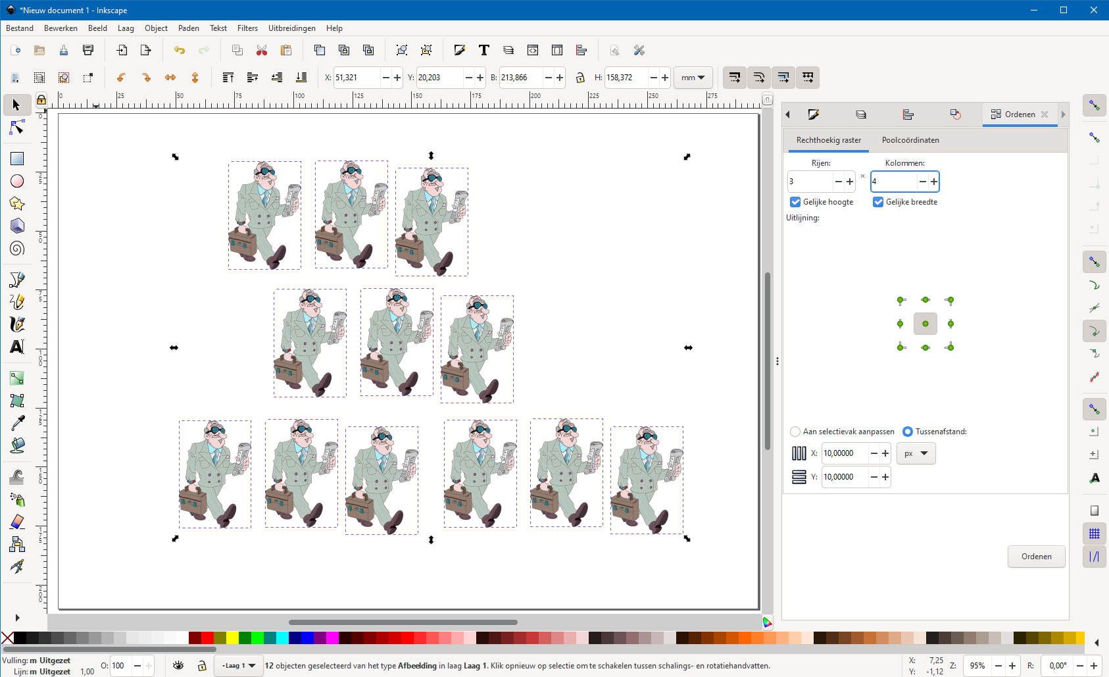This screenshot has width=1109, height=677.
Task: Select the Text tool in toolbox
Action: [x=17, y=347]
